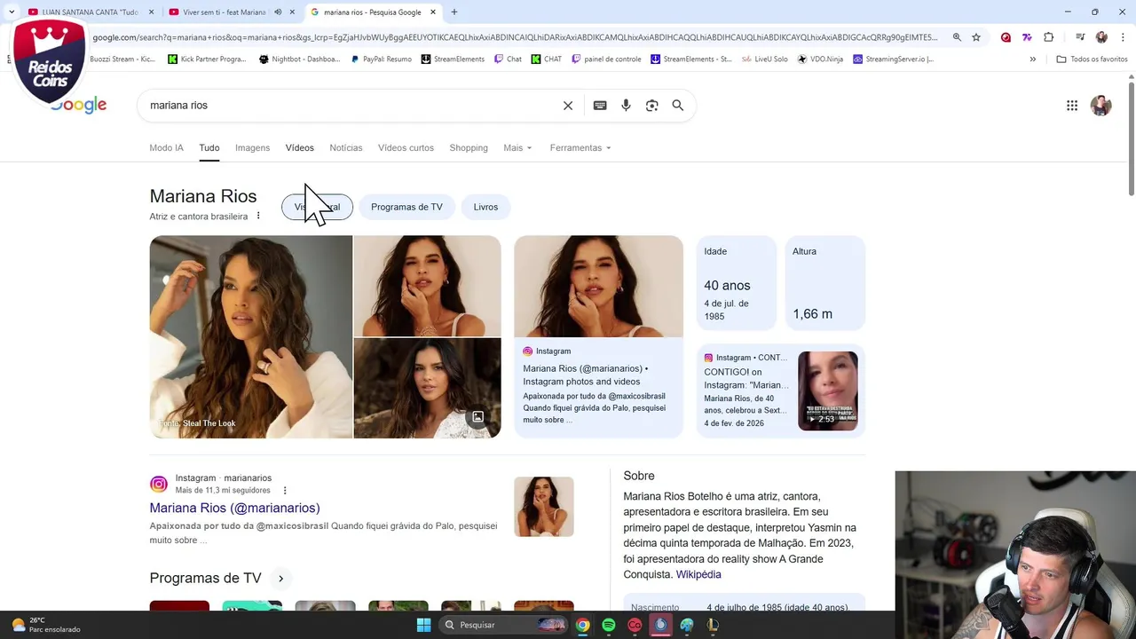Launch Spotify from the taskbar
Screen dimensions: 1136x639
(609, 625)
